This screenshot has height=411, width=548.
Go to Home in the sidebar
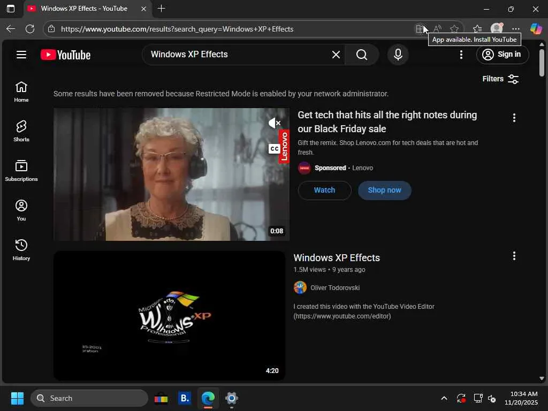tap(21, 92)
